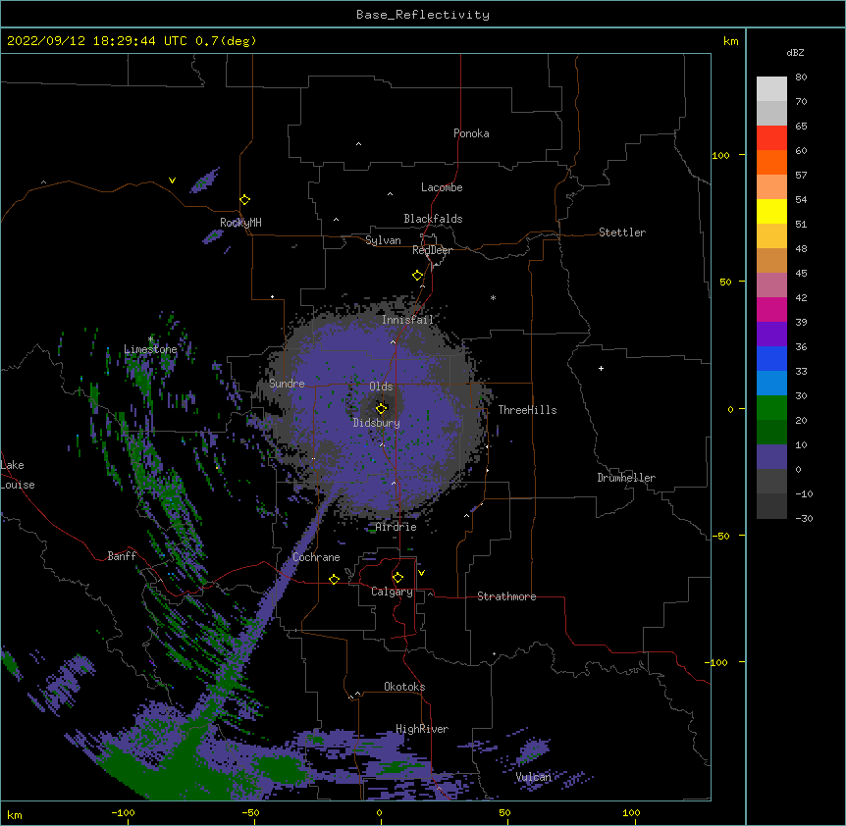Click the yellow radar site marker near Didsbury
Image resolution: width=846 pixels, height=826 pixels.
(x=382, y=408)
